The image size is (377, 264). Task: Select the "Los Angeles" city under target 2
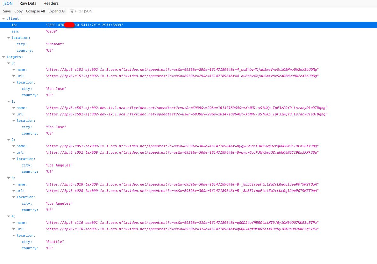tap(59, 165)
